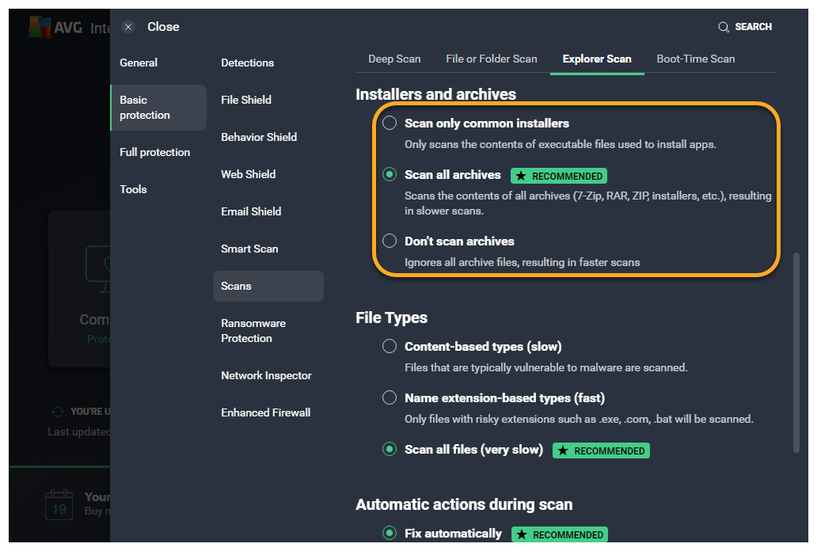Viewport: 821px width, 555px height.
Task: Click the AVG logo icon
Action: tap(40, 27)
